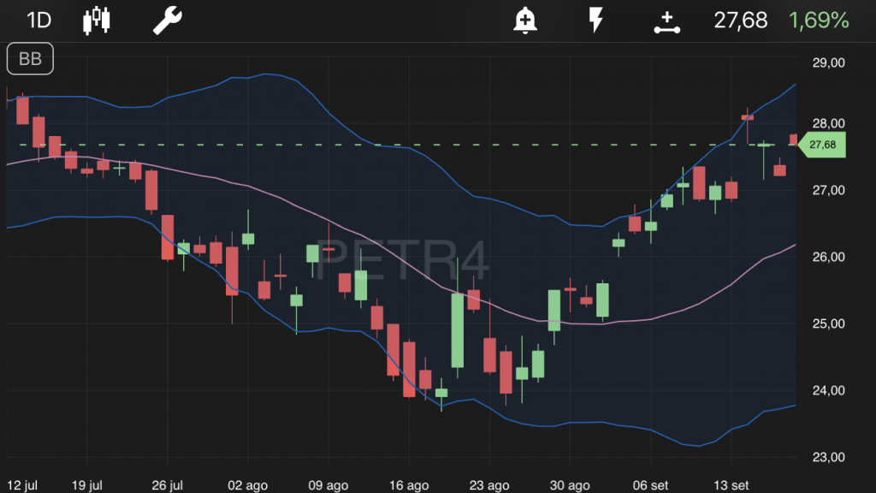Screen dimensions: 876x493
Task: Click the 02 ago date label
Action: [x=247, y=485]
